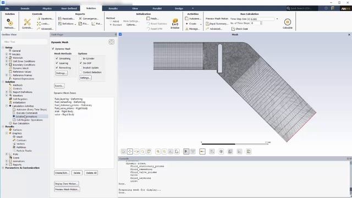Open the Create dropdown in Activities
The width and height of the screenshot is (352, 198).
pyautogui.click(x=193, y=24)
